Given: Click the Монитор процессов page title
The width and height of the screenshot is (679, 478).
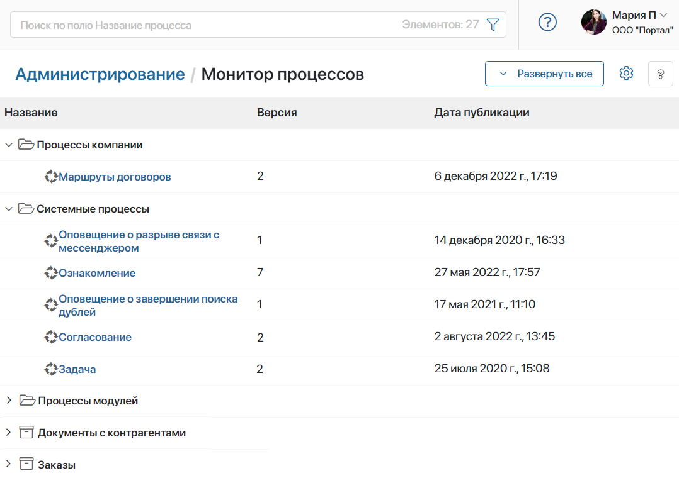Looking at the screenshot, I should tap(282, 74).
